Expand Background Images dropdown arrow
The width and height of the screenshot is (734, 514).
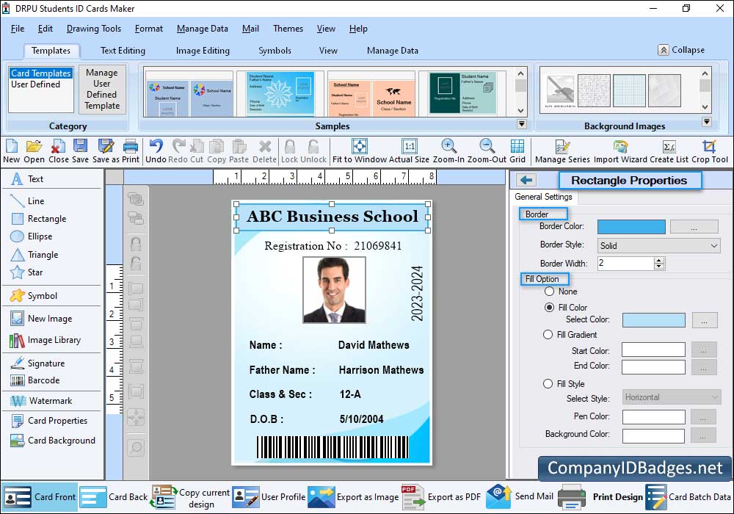[x=706, y=122]
